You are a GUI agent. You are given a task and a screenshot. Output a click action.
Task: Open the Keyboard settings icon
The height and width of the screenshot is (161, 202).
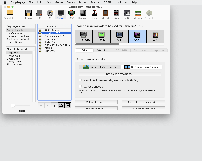pos(83,14)
